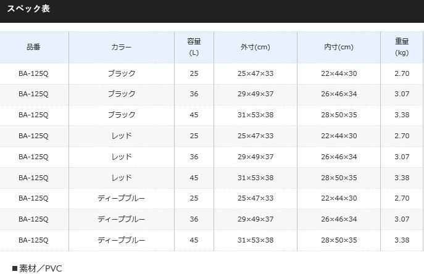The height and width of the screenshot is (274, 424).
Task: Click weight 2.70 in the ブラック row
Action: click(402, 73)
